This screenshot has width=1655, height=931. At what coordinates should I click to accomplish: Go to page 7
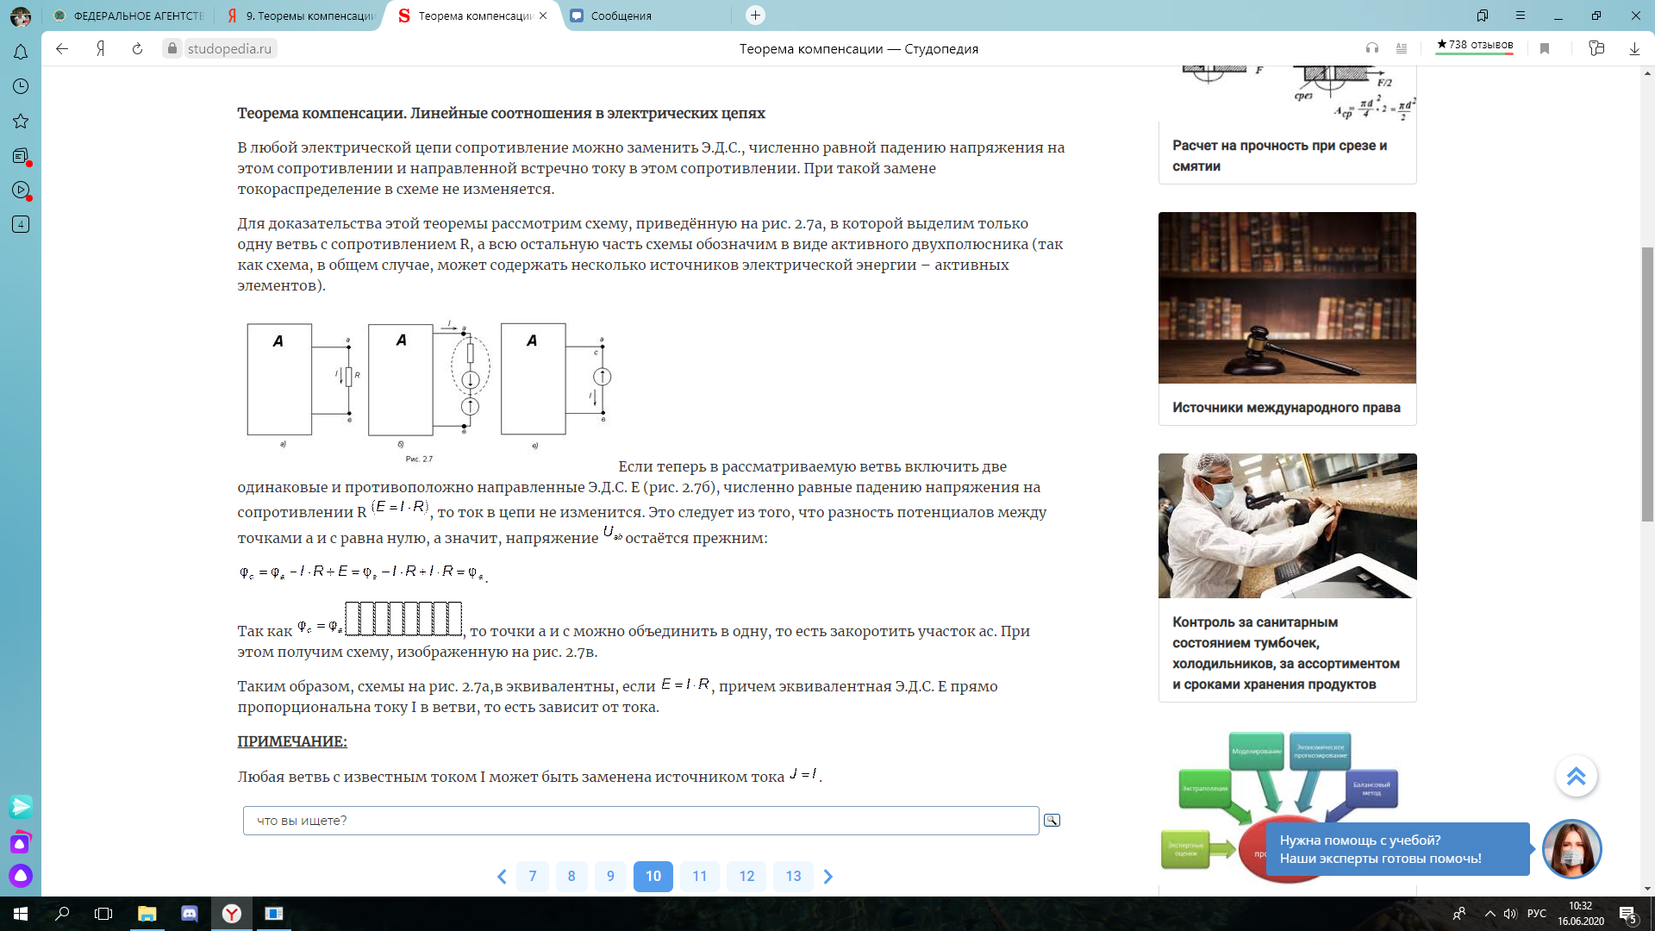point(533,877)
